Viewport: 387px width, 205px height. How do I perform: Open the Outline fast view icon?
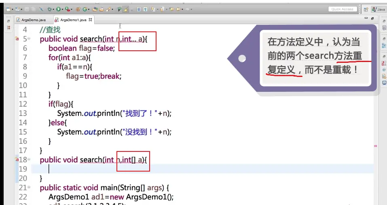coord(384,46)
